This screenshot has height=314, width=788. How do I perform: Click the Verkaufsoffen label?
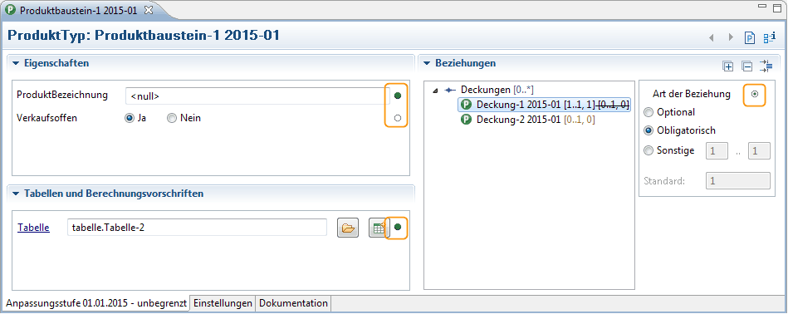46,118
